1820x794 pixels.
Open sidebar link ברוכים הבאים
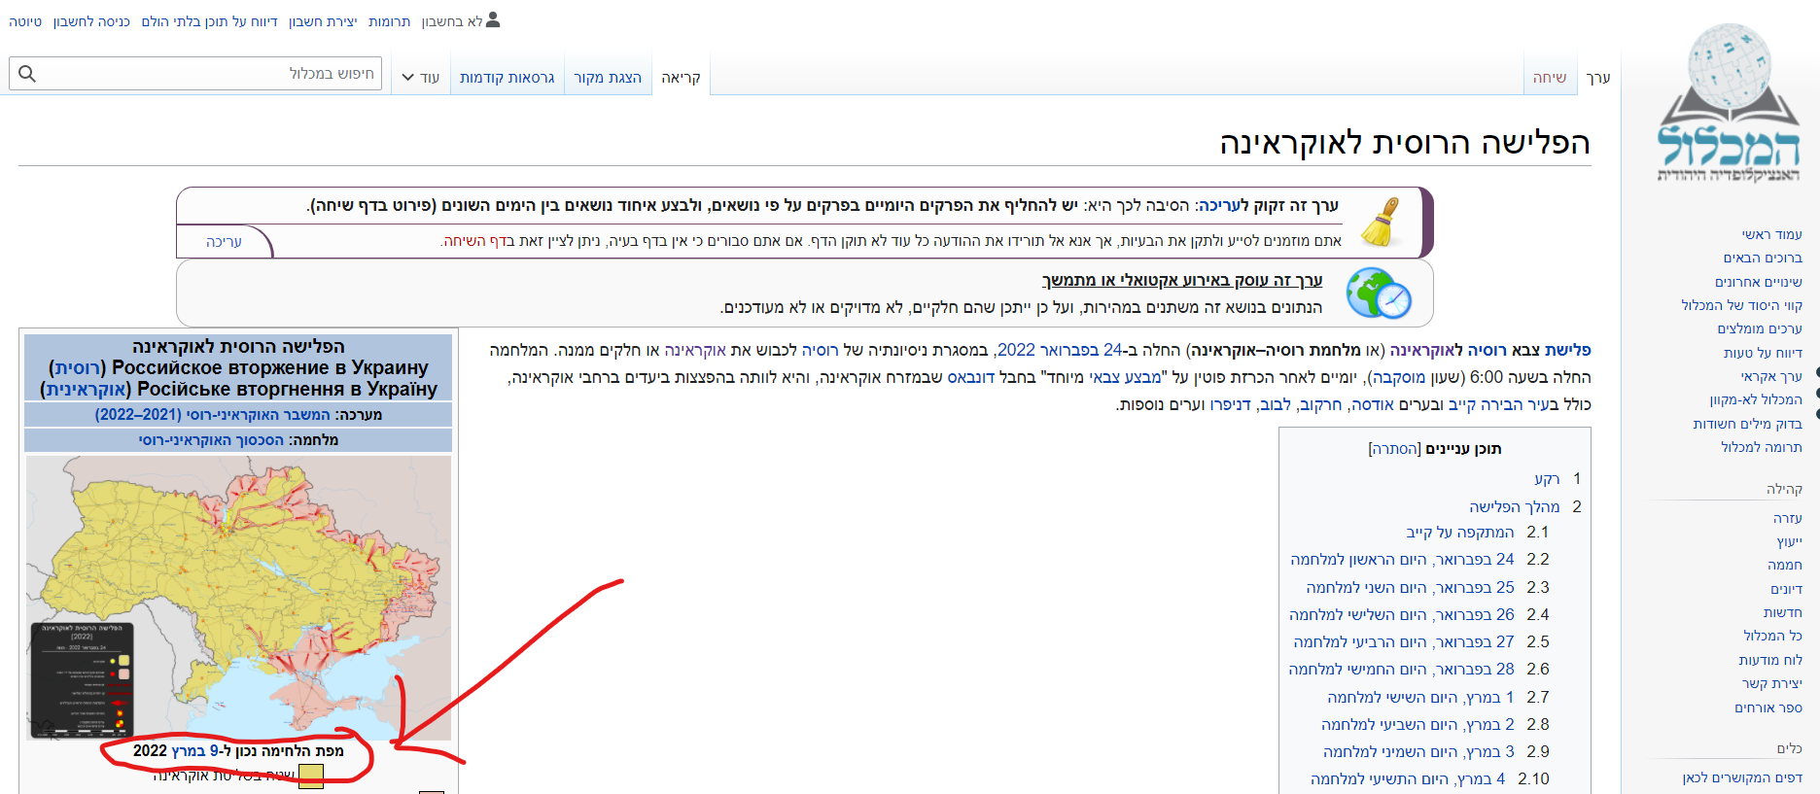tap(1763, 258)
